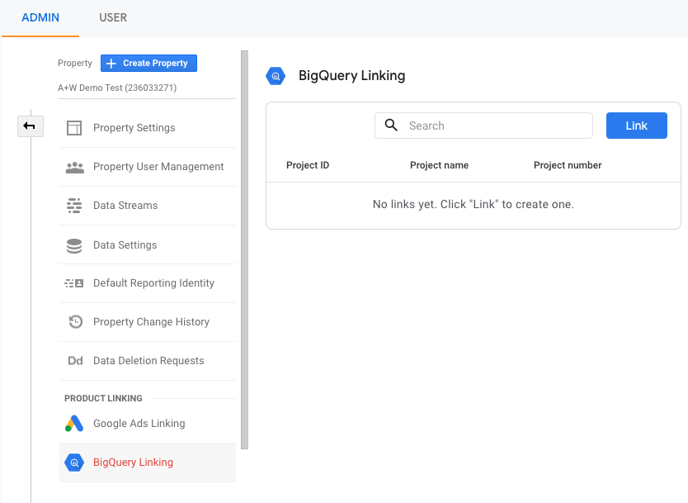Viewport: 688px width, 503px height.
Task: Click the Project number column header
Action: coord(568,165)
